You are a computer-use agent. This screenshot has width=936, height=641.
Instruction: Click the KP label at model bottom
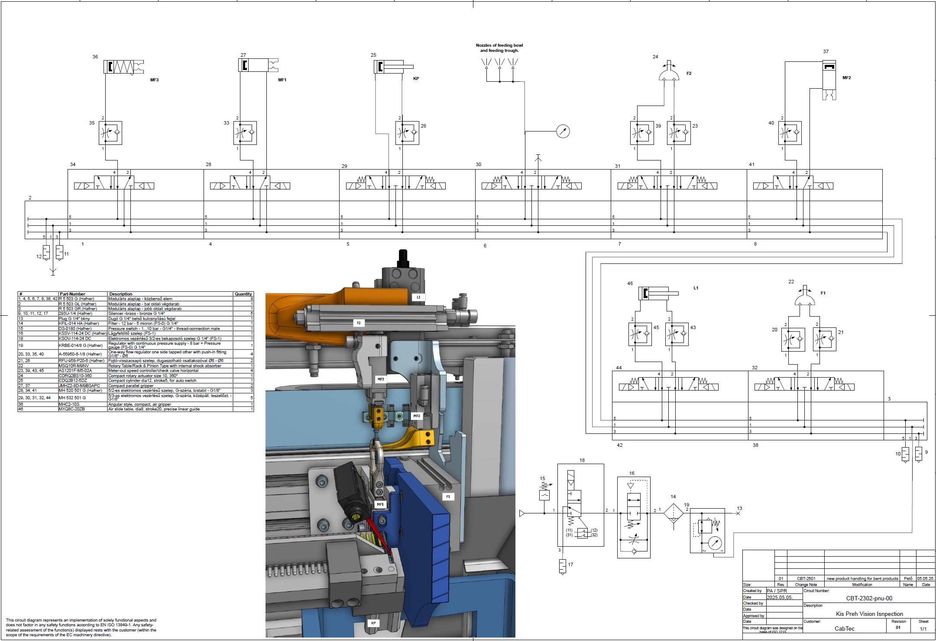[373, 623]
